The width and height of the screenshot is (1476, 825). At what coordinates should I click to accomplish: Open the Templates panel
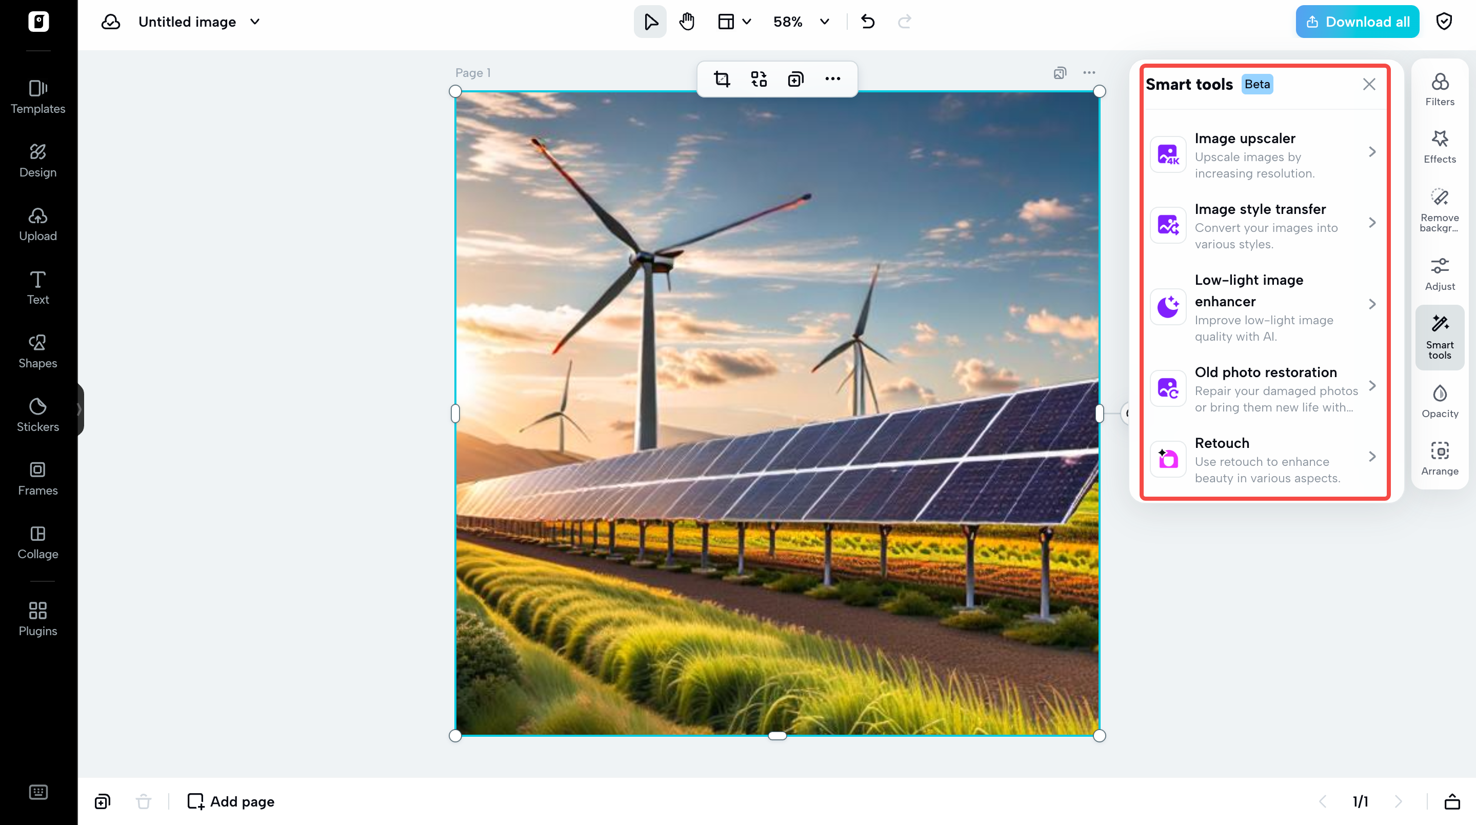pos(38,97)
